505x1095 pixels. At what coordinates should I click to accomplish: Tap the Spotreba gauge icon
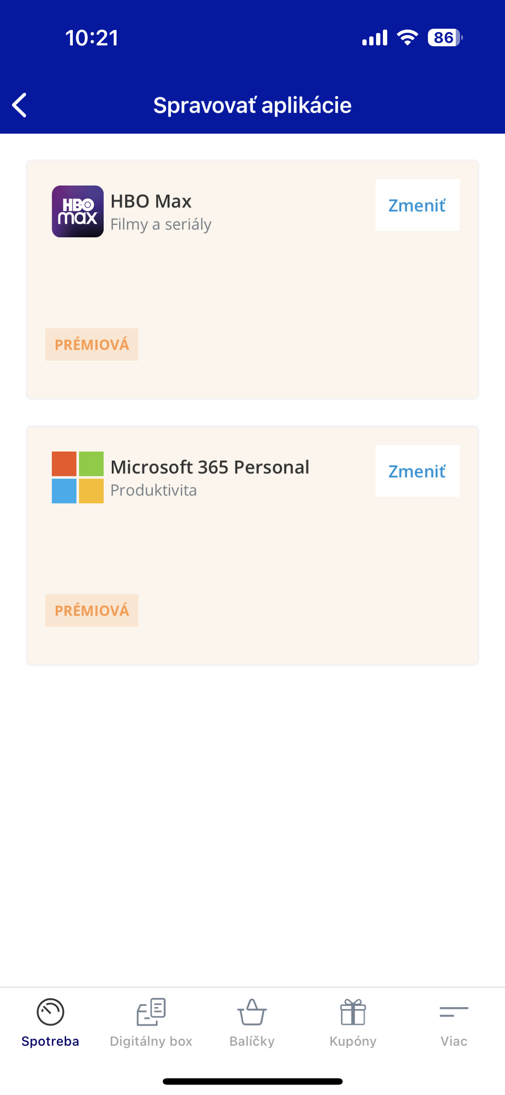point(51,1012)
